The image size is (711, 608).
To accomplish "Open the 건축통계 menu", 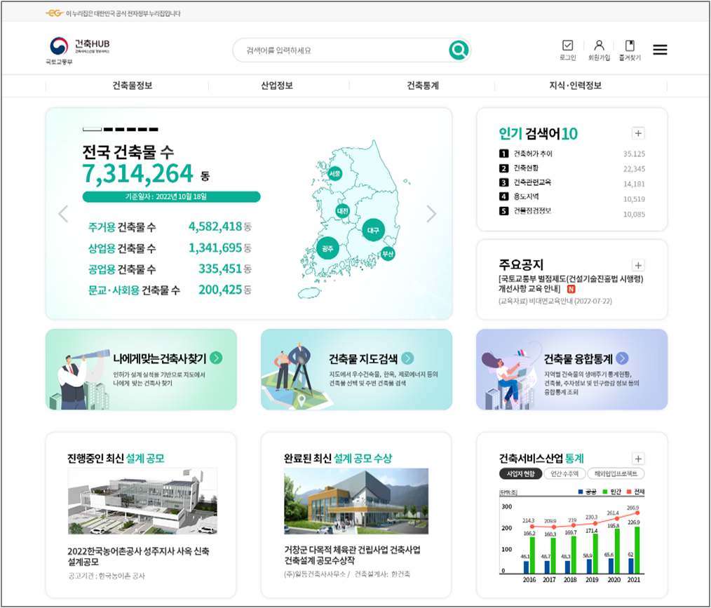I will (419, 85).
